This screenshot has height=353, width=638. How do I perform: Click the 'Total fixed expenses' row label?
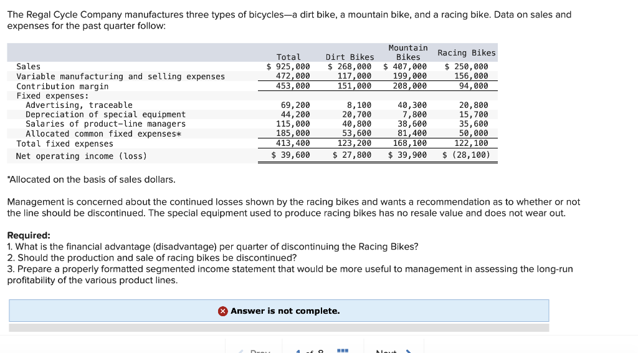click(65, 143)
